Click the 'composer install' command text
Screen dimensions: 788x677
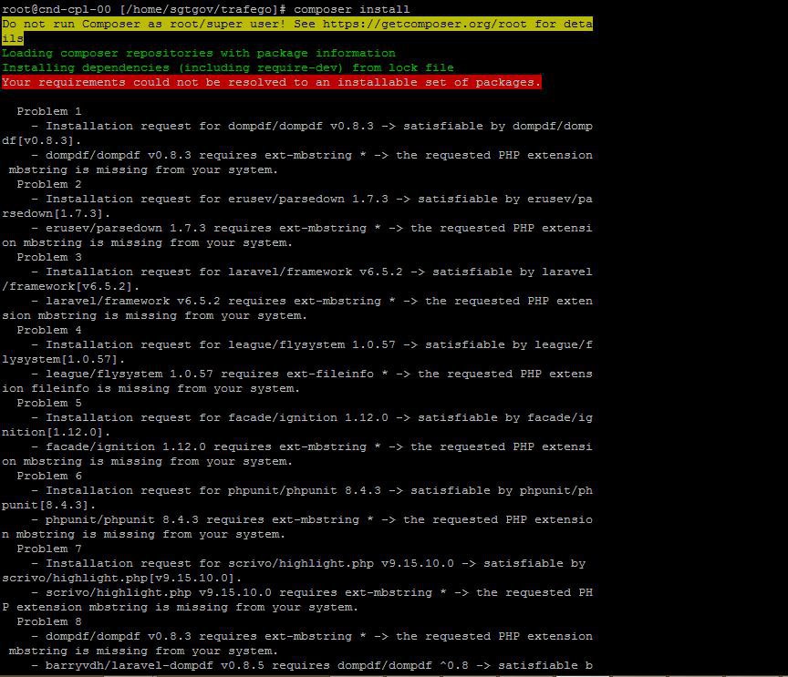coord(352,9)
